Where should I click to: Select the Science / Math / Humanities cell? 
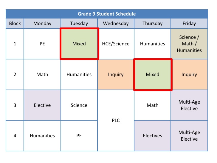click(x=189, y=44)
